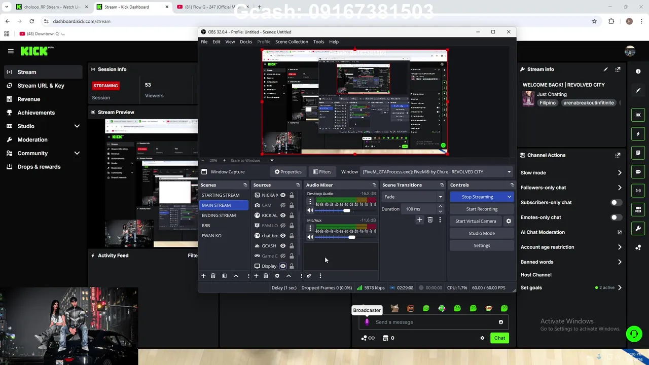Open the emoji picker in chat input
This screenshot has height=365, width=649.
pyautogui.click(x=501, y=322)
